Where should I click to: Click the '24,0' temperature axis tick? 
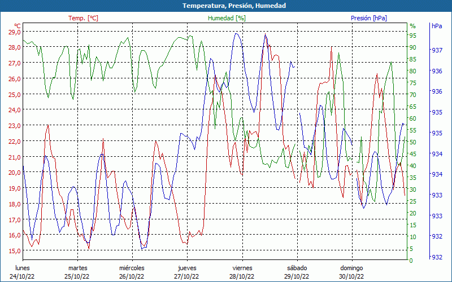point(15,109)
